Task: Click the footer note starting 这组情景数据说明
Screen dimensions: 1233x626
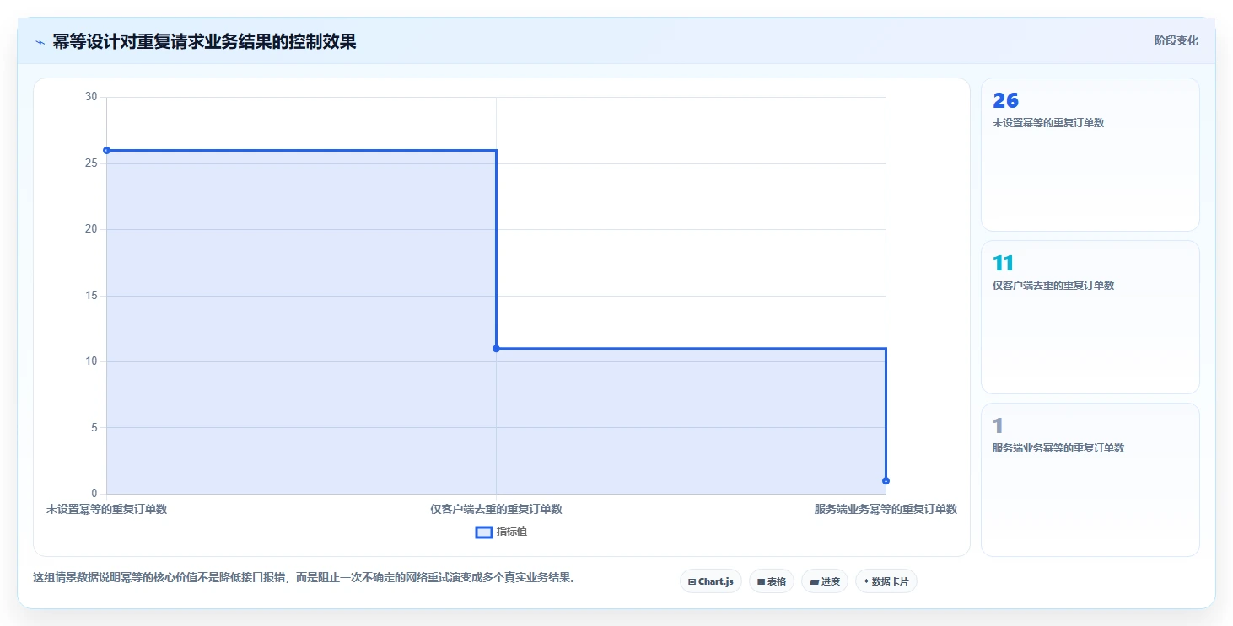Action: click(x=304, y=578)
